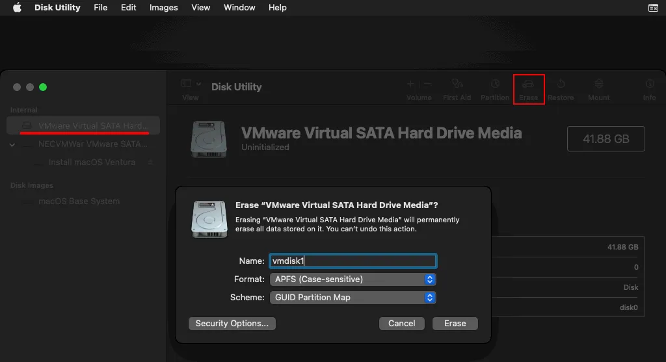Screen dimensions: 666x362
Task: Click the Mount toolbar icon
Action: click(x=598, y=85)
